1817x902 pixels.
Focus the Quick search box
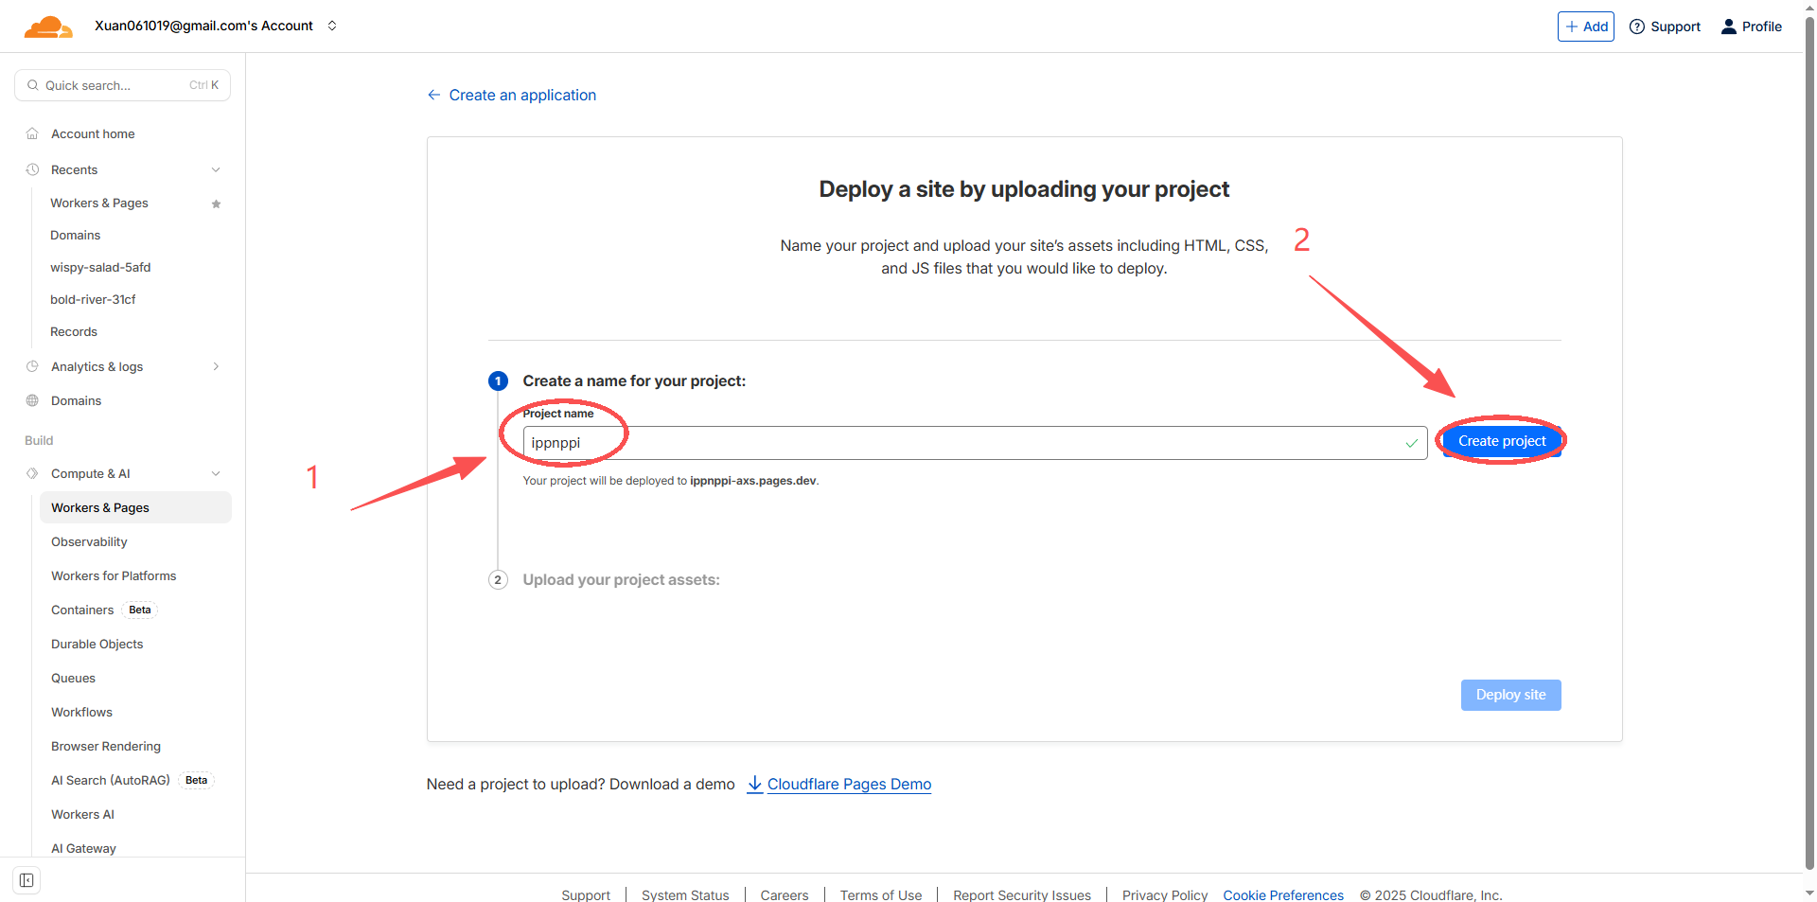123,85
